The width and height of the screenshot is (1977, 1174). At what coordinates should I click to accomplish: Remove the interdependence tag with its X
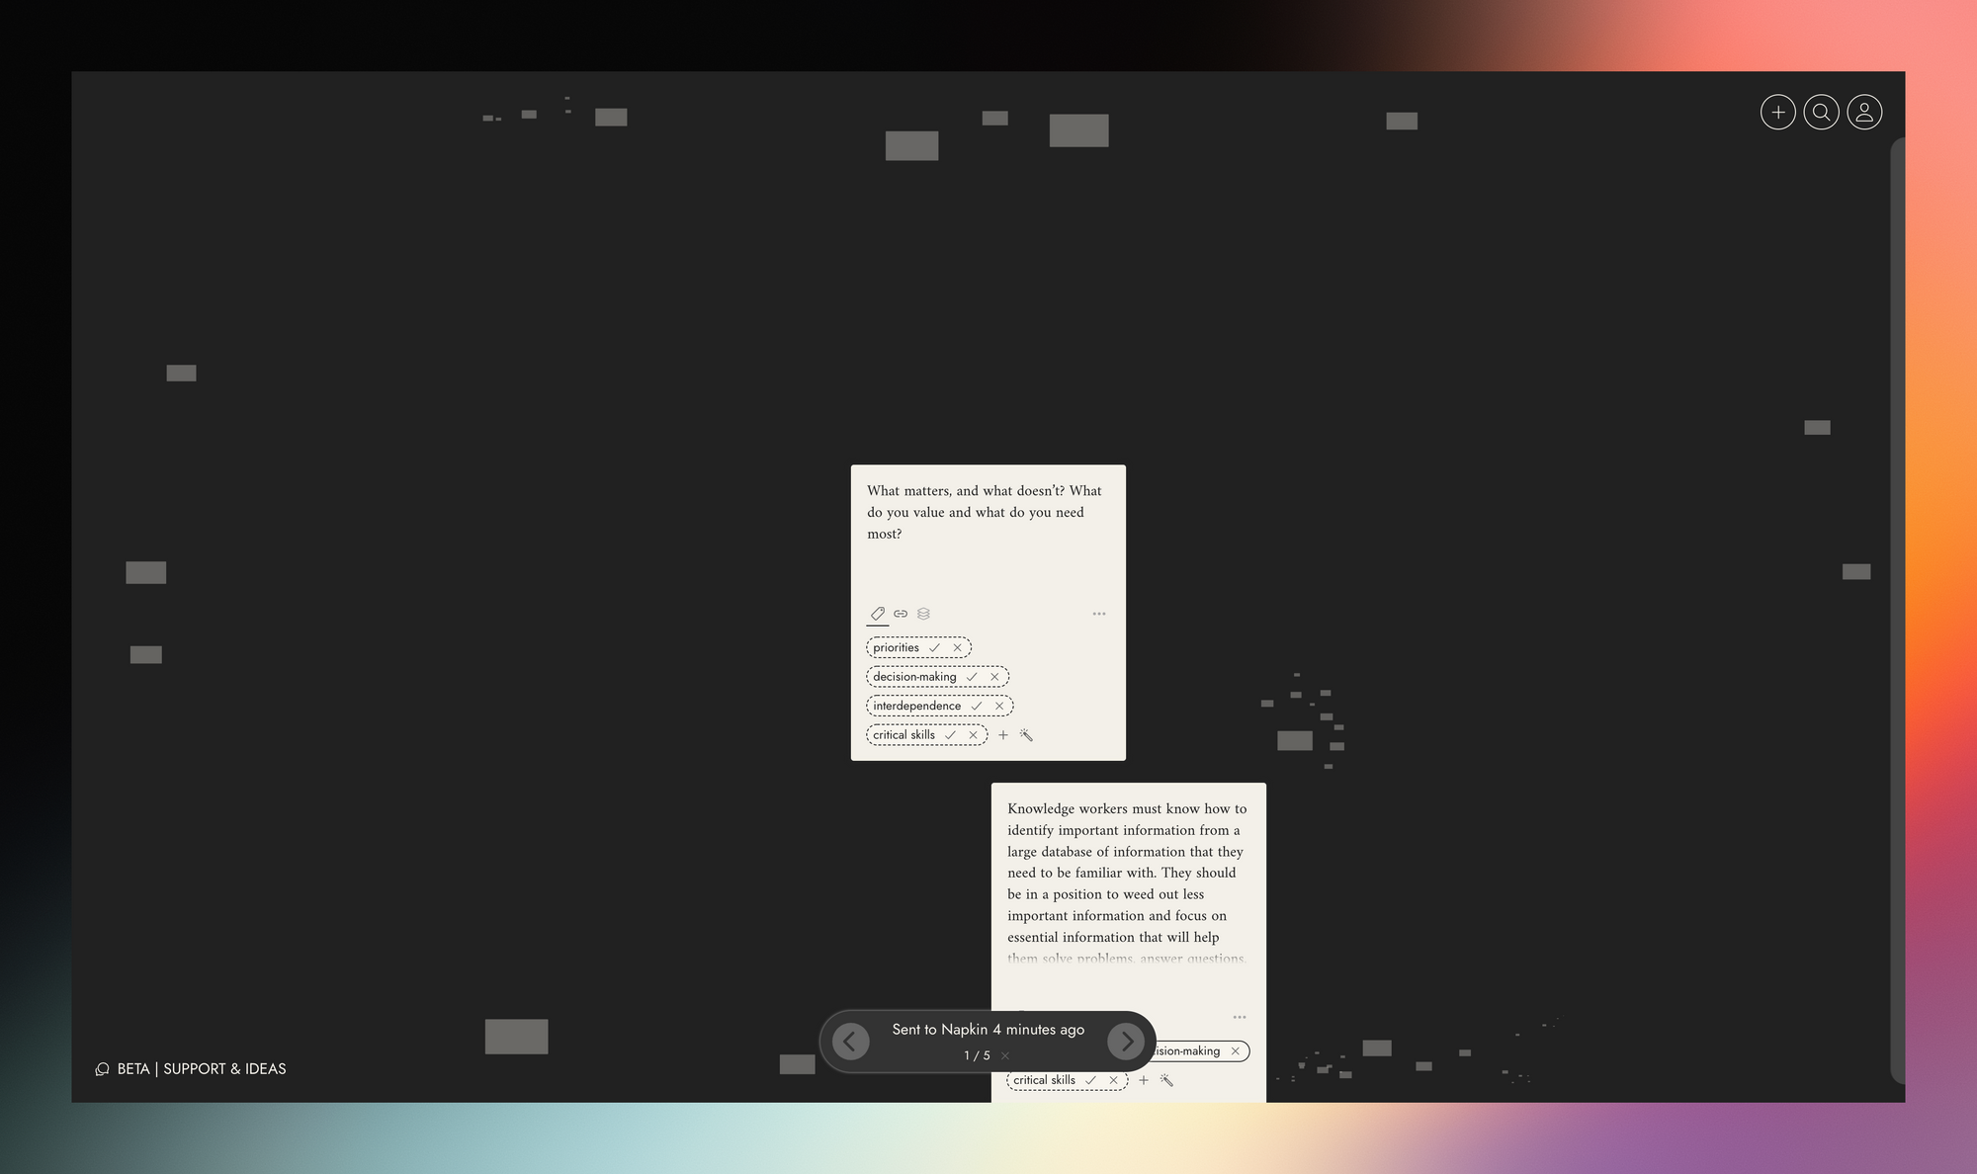click(999, 706)
